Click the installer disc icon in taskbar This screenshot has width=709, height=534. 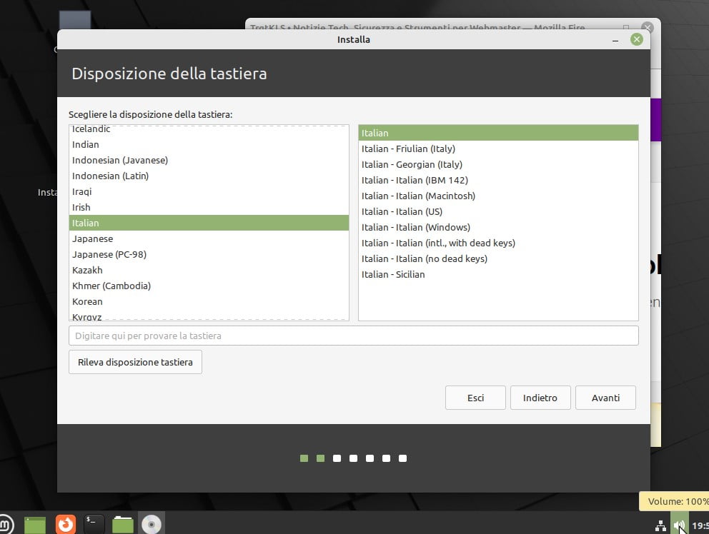point(152,525)
